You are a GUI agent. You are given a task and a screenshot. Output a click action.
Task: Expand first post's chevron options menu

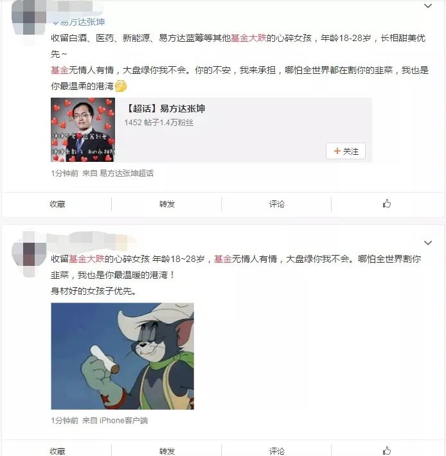pos(427,6)
